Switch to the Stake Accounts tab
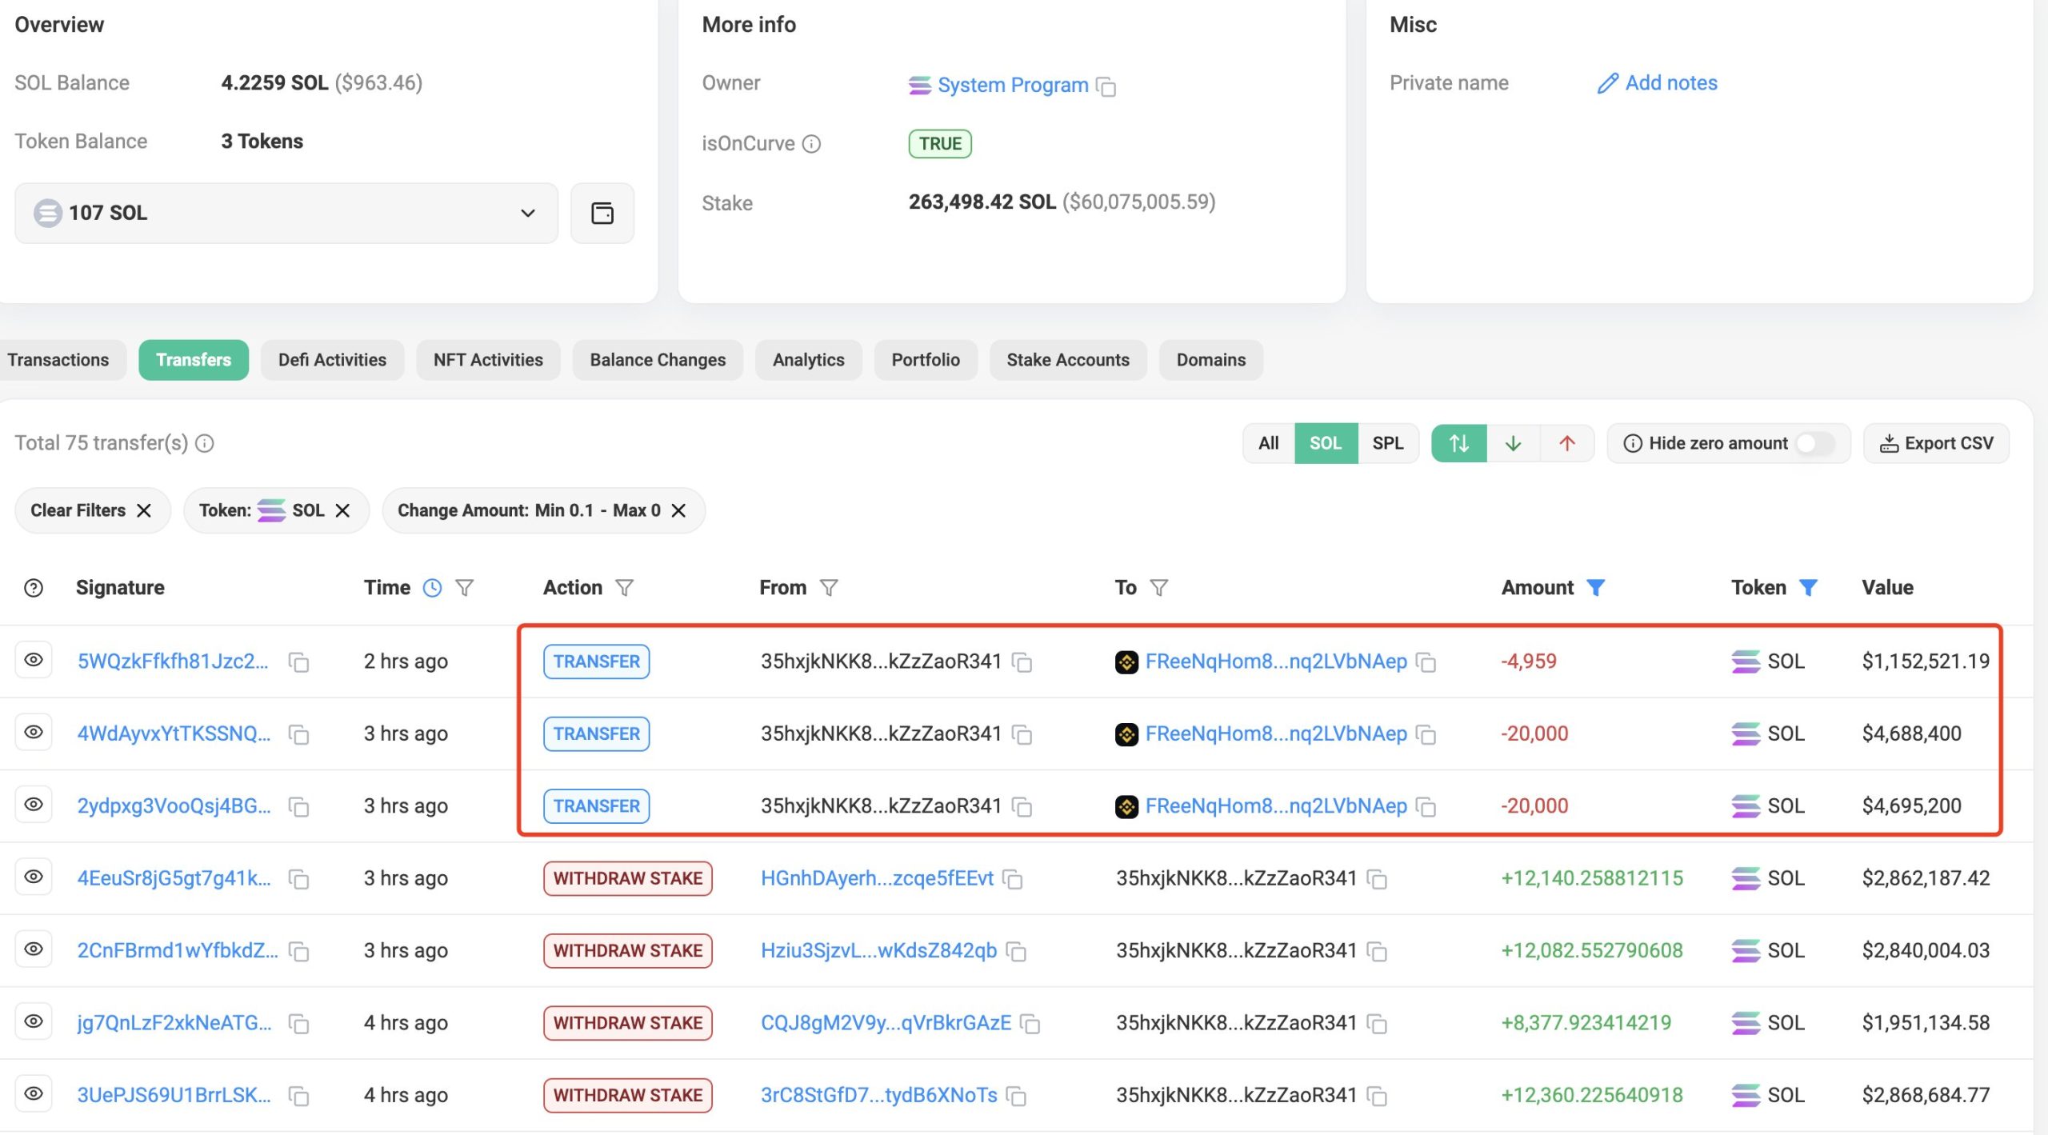 point(1067,360)
